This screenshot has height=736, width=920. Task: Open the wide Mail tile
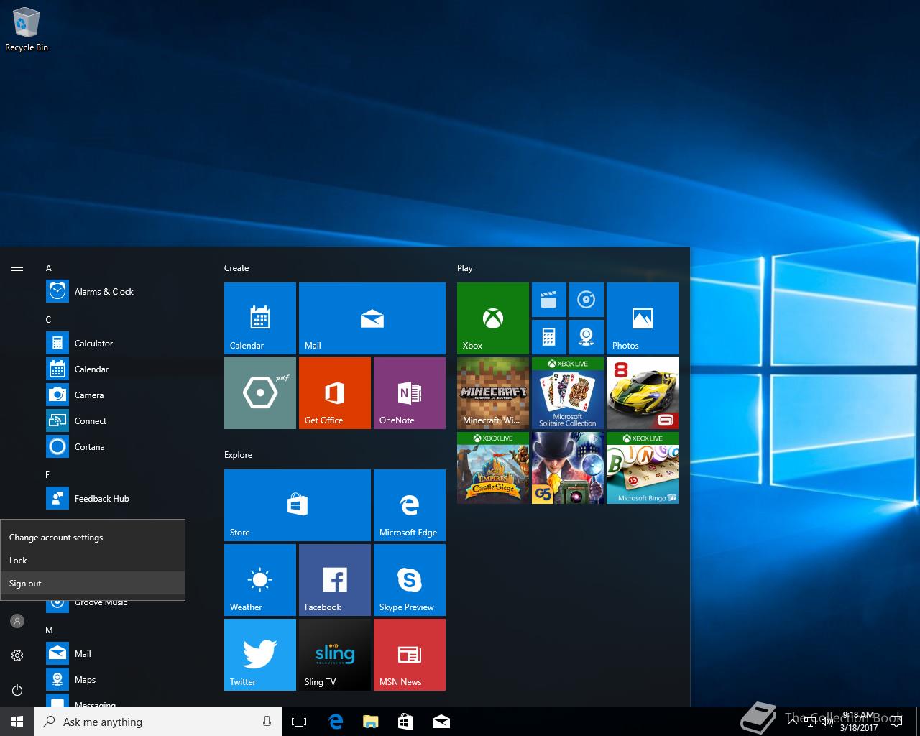pos(372,318)
